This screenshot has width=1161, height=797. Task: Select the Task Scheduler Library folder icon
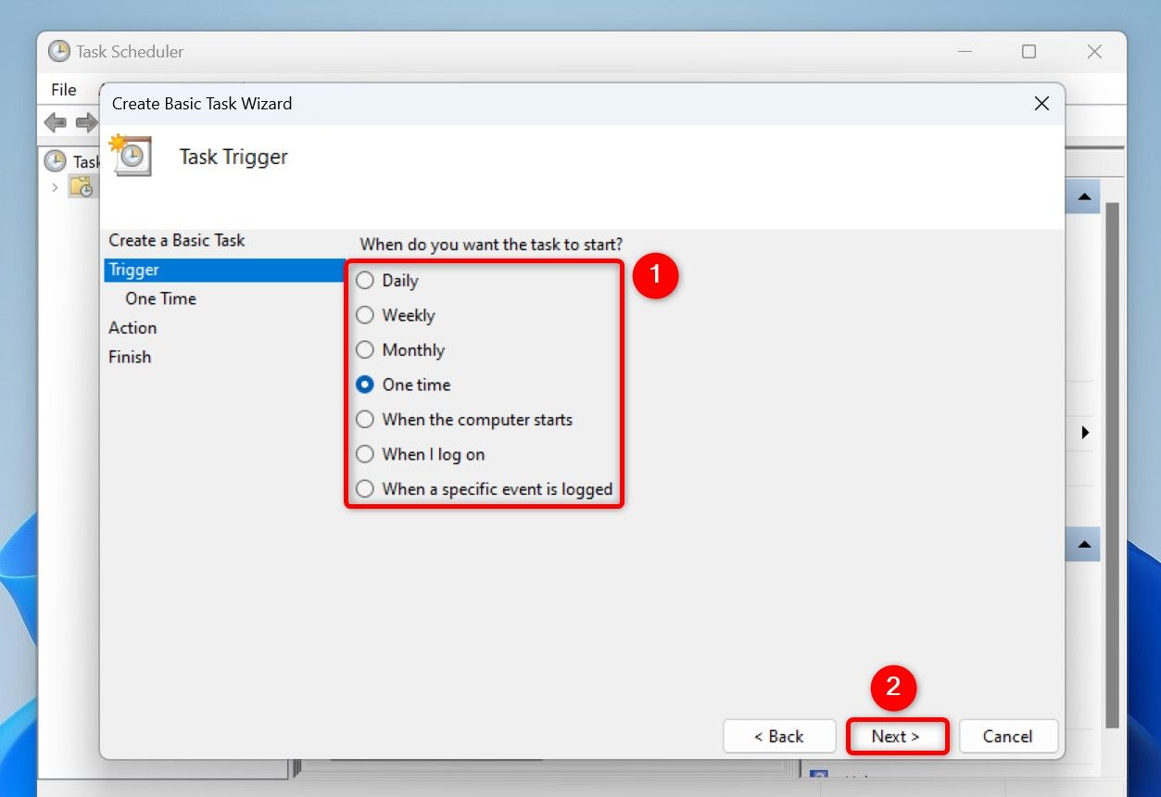click(82, 187)
